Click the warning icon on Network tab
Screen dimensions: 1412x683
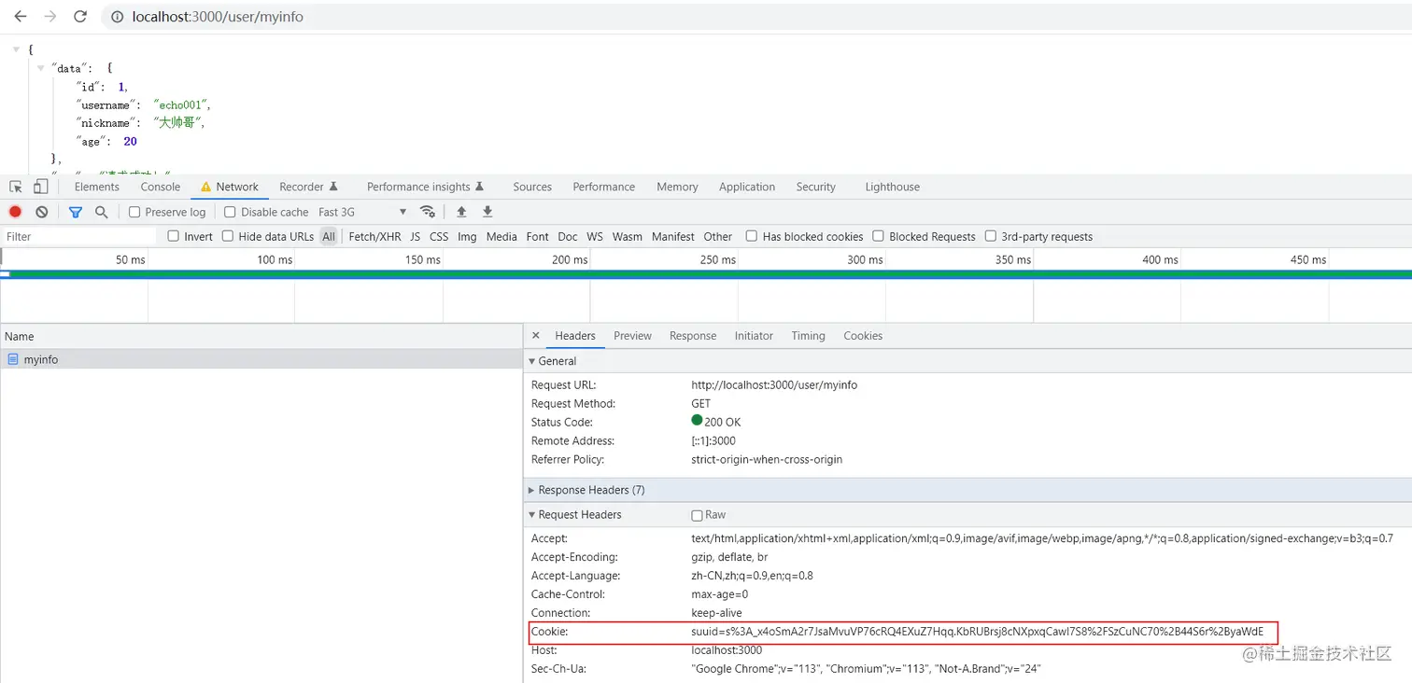point(206,187)
